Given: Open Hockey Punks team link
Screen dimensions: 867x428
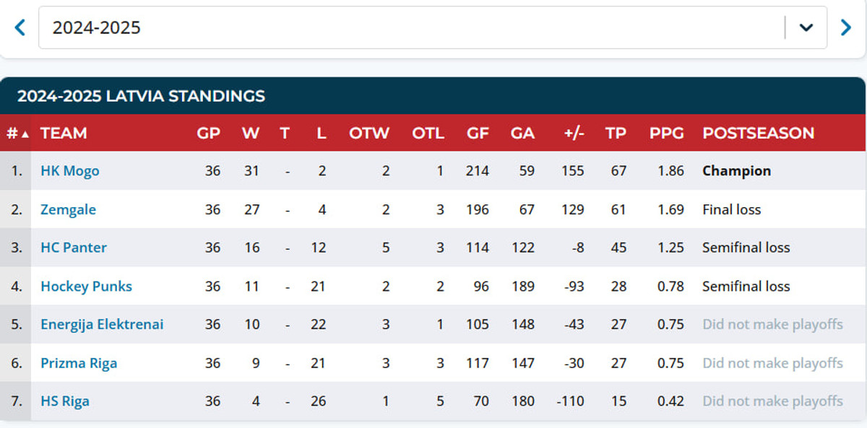Looking at the screenshot, I should 86,286.
